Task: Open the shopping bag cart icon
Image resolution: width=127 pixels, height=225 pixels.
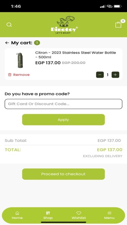Action: [118, 25]
